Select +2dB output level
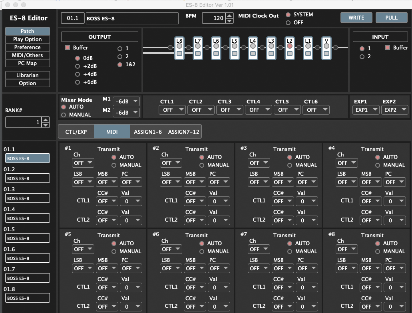This screenshot has height=313, width=412. pyautogui.click(x=78, y=66)
